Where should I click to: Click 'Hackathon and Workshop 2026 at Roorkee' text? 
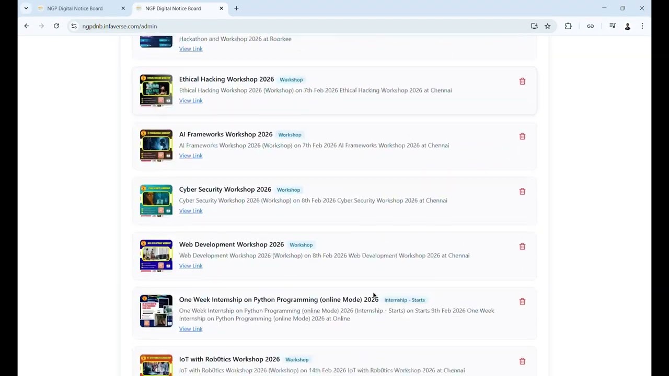point(235,39)
